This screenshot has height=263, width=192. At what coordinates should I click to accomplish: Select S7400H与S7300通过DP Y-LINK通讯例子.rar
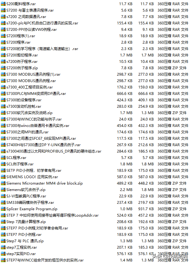43,145
